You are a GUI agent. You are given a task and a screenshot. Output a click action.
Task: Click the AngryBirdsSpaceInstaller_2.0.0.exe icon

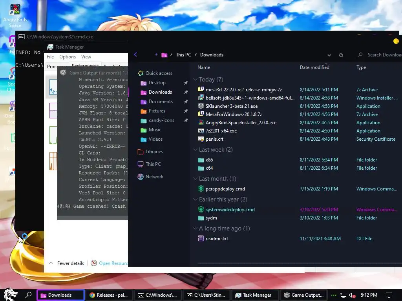201,122
